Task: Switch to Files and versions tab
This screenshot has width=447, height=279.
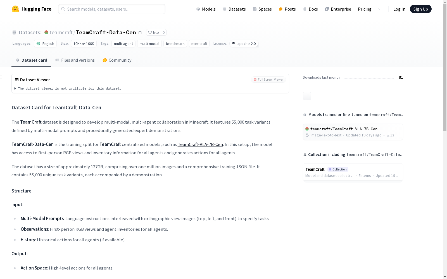Action: [75, 60]
